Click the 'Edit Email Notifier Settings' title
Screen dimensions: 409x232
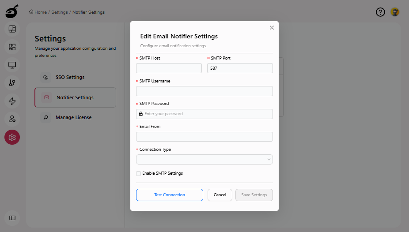point(179,36)
